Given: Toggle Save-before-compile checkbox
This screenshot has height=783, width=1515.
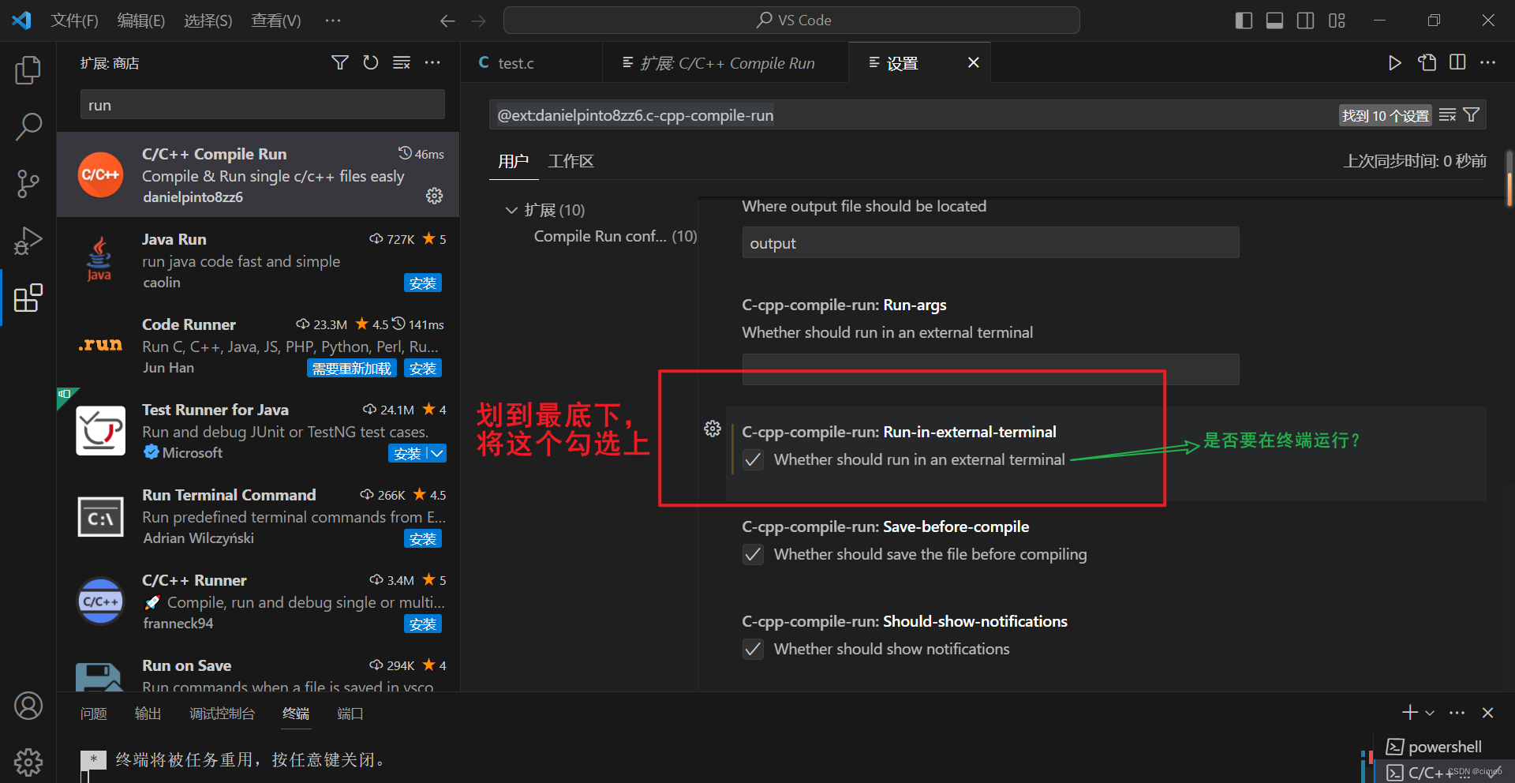Looking at the screenshot, I should tap(754, 554).
